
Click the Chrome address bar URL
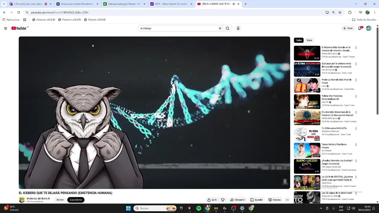click(60, 12)
